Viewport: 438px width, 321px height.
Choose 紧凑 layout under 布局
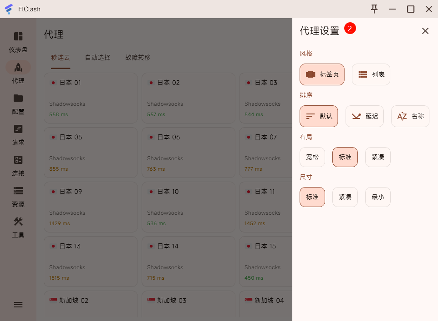point(377,157)
